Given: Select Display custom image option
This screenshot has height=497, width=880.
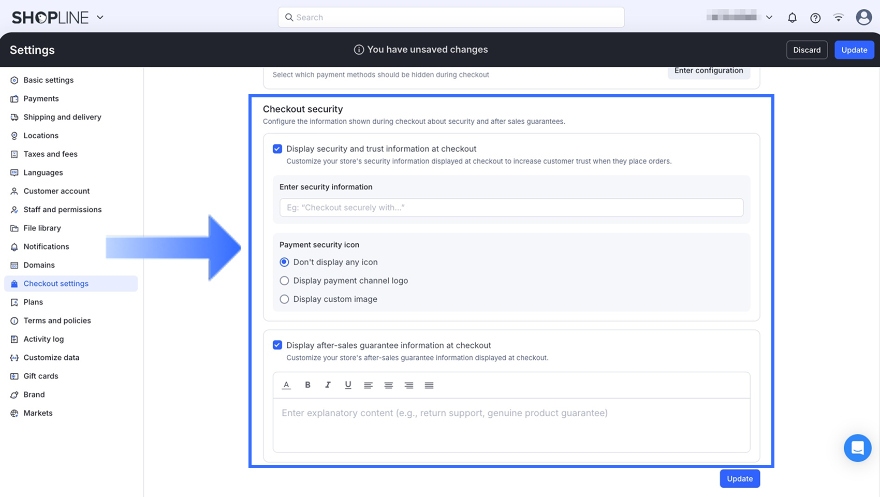Looking at the screenshot, I should click(284, 299).
